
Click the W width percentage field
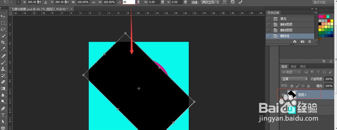click(83, 2)
